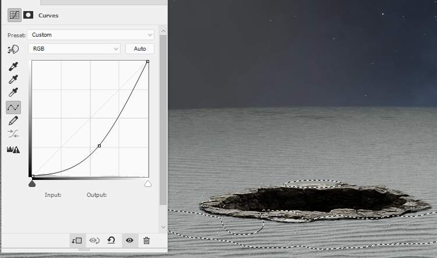Image resolution: width=437 pixels, height=258 pixels.
Task: Click the Auto button
Action: (140, 49)
